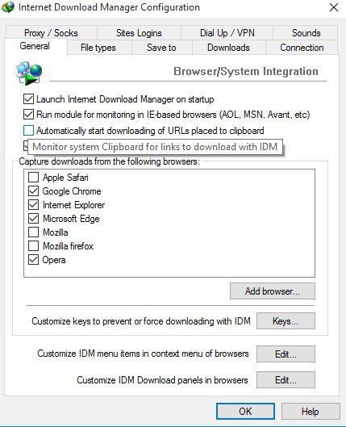The height and width of the screenshot is (427, 346).
Task: Click the Add browser... button
Action: click(273, 291)
